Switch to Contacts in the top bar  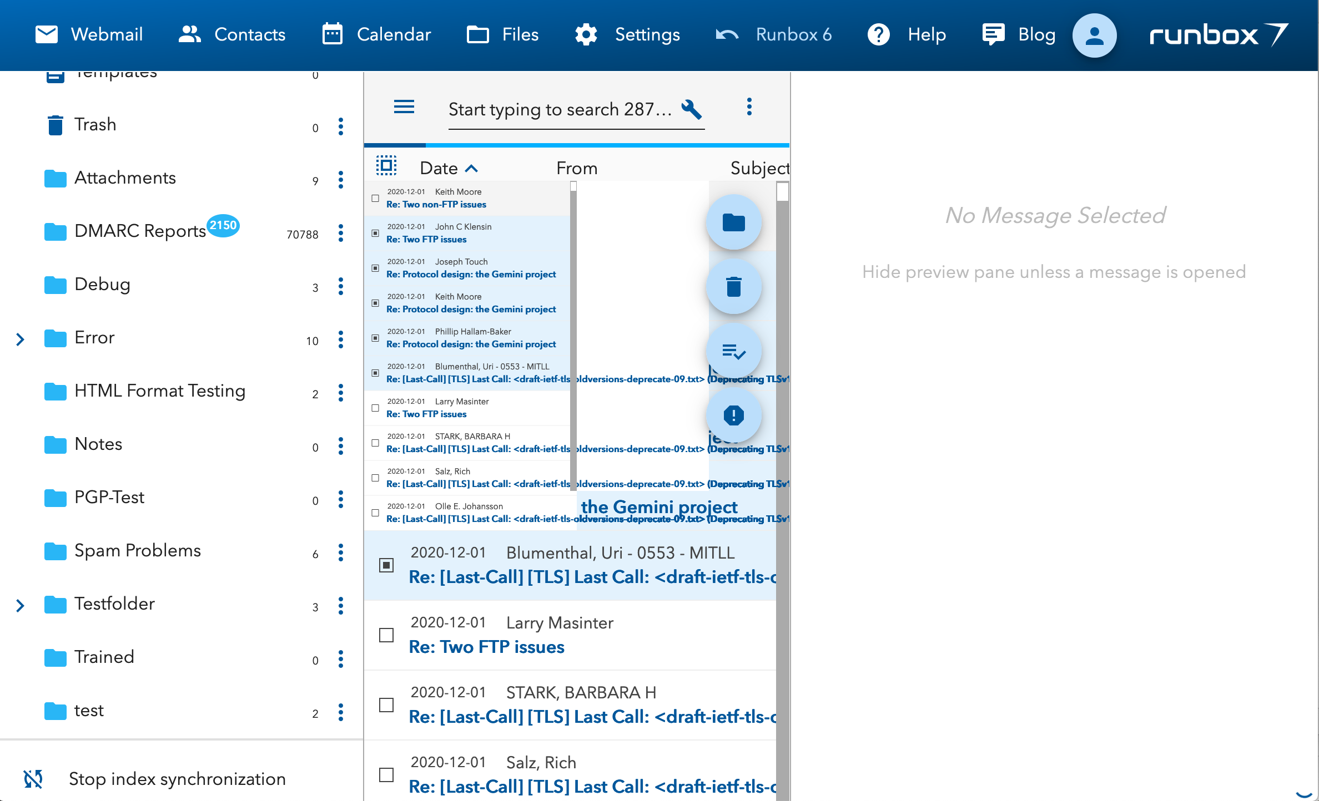pos(232,34)
